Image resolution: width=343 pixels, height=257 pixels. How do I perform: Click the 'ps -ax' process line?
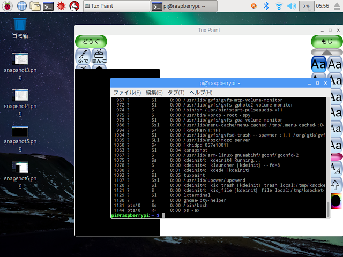click(218, 210)
